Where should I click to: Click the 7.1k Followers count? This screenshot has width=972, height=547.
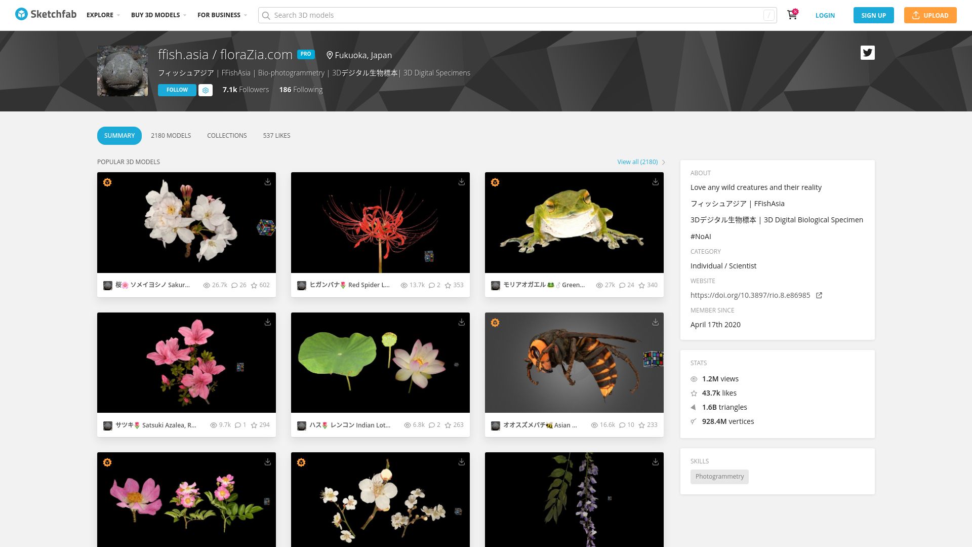[x=246, y=90]
